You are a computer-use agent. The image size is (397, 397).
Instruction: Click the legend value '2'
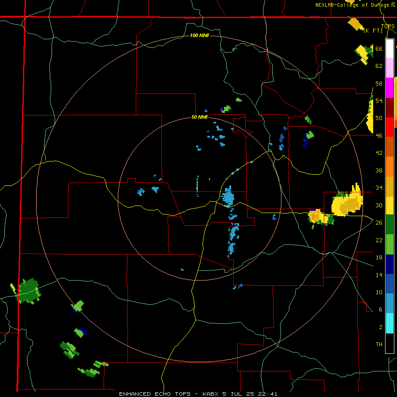click(381, 327)
